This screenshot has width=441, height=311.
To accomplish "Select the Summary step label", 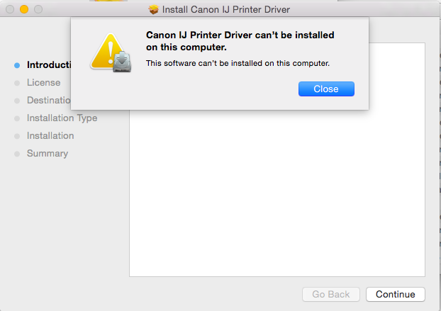I will [x=47, y=154].
